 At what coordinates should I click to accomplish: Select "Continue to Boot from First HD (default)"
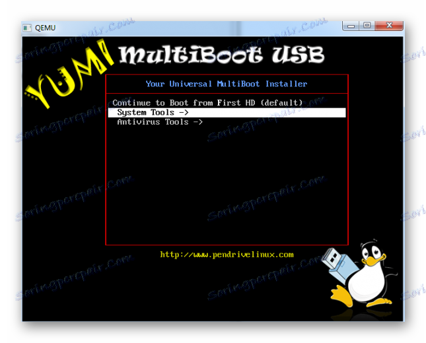coord(207,103)
